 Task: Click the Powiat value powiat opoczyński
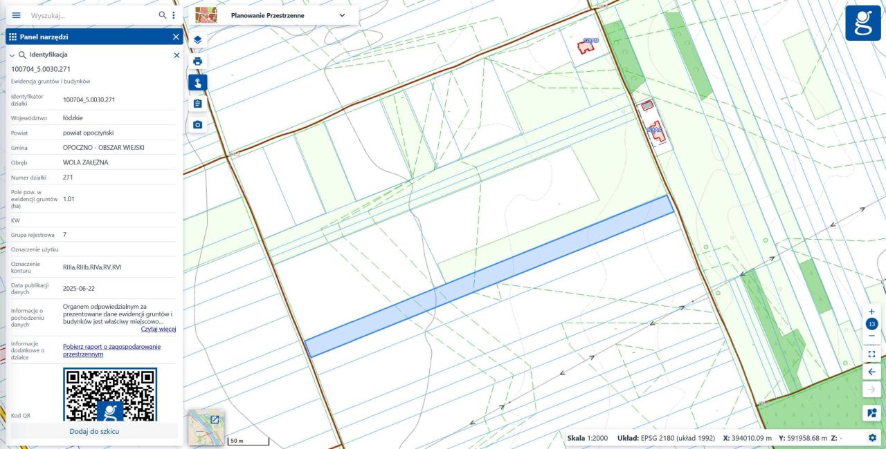(88, 133)
